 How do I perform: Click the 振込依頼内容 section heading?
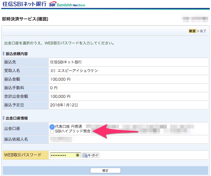coord(17,54)
